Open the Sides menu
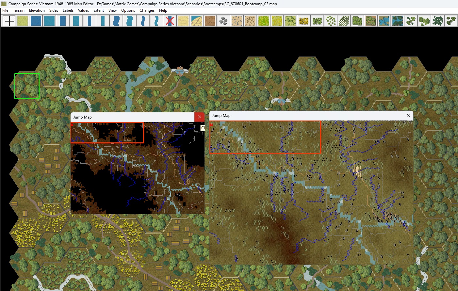Viewport: 458px width, 291px height. pos(54,10)
